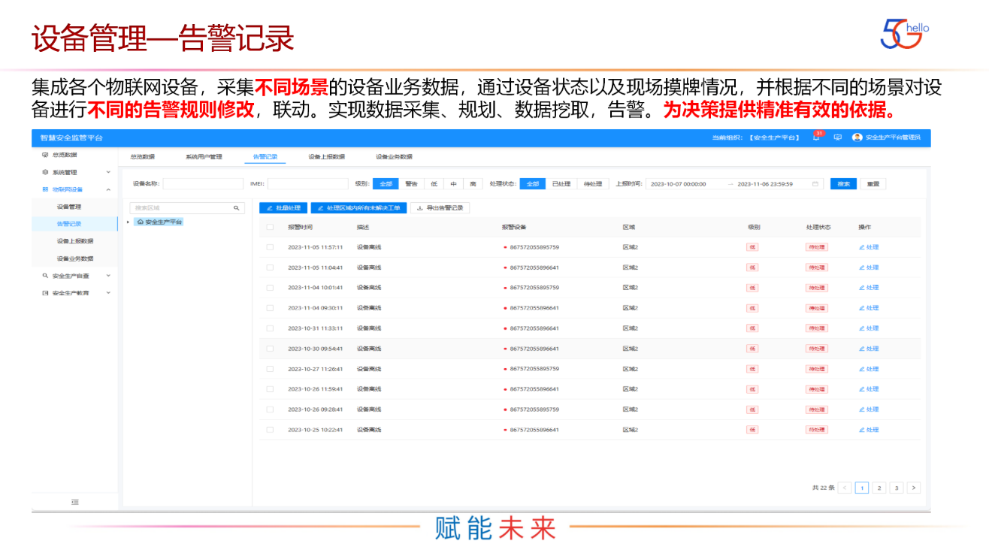Expand the 安全生产平台 tree node arrow
The height and width of the screenshot is (553, 989).
click(129, 222)
